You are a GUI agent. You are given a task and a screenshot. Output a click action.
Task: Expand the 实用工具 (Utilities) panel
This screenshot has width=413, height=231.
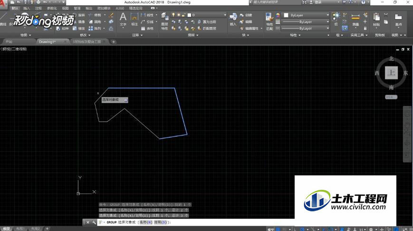point(359,35)
